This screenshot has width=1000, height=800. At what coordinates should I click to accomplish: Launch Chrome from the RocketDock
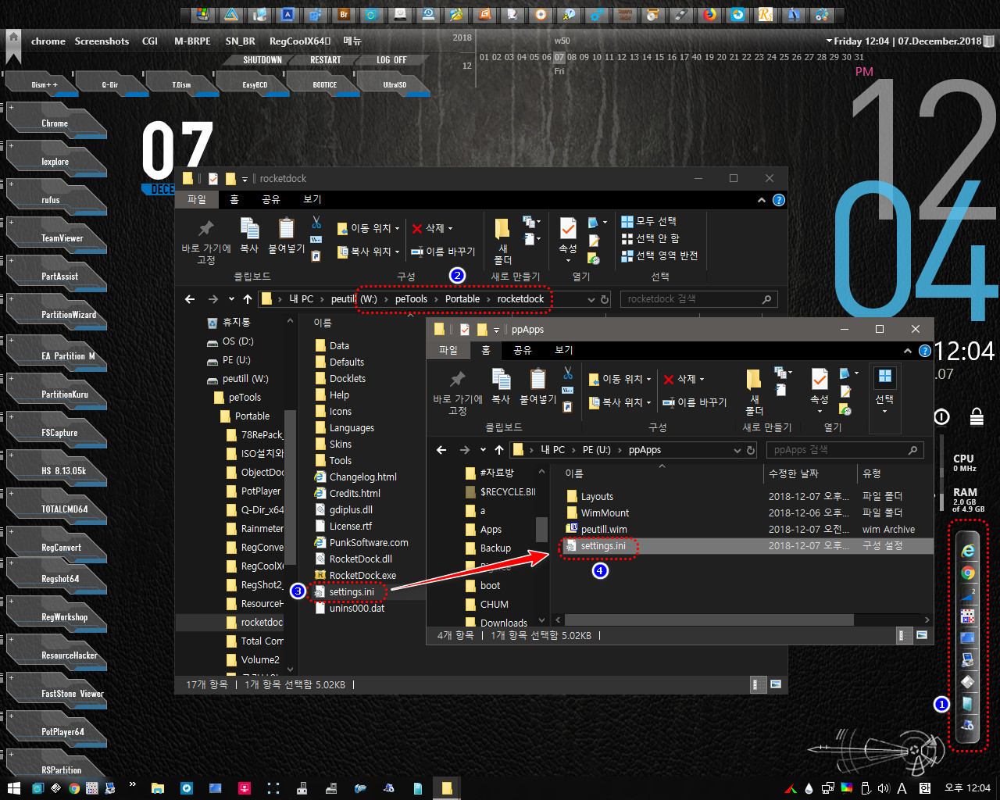click(x=967, y=573)
